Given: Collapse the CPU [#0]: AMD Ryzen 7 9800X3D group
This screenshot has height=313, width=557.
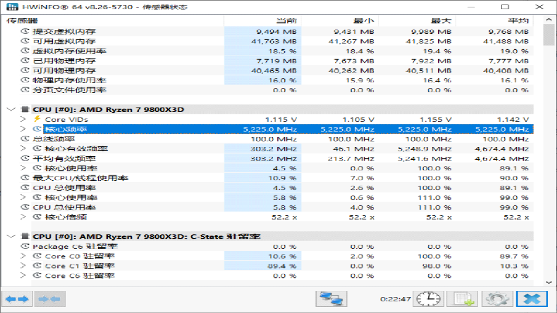Looking at the screenshot, I should [x=11, y=109].
